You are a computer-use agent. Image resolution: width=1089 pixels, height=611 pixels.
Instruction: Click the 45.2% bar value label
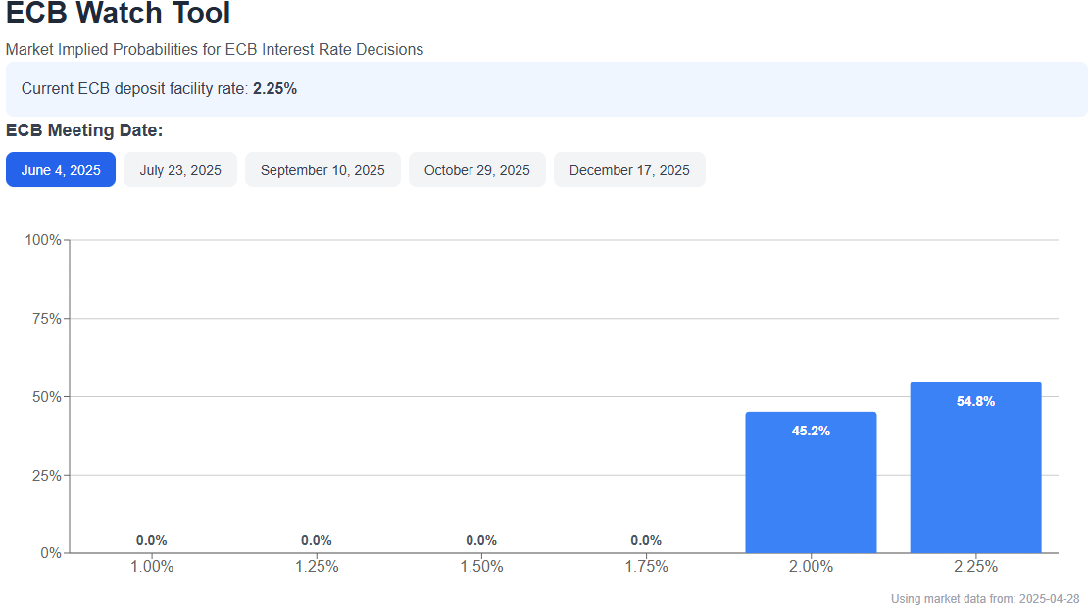tap(811, 431)
